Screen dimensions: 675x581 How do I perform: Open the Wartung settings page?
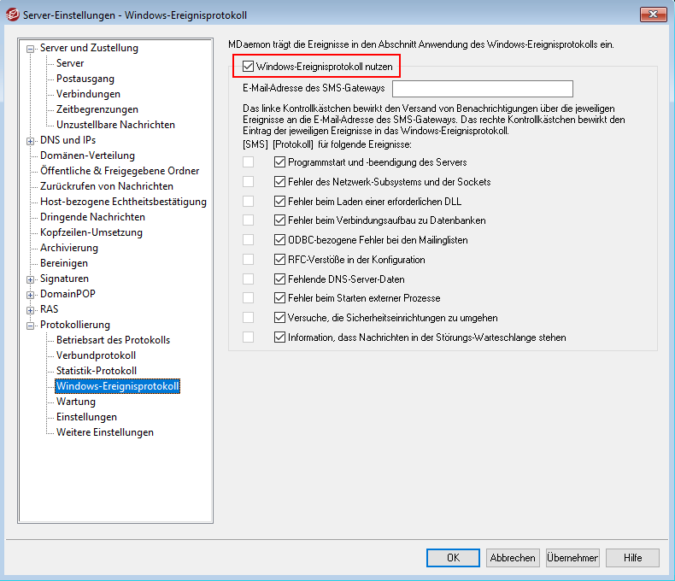[x=76, y=402]
